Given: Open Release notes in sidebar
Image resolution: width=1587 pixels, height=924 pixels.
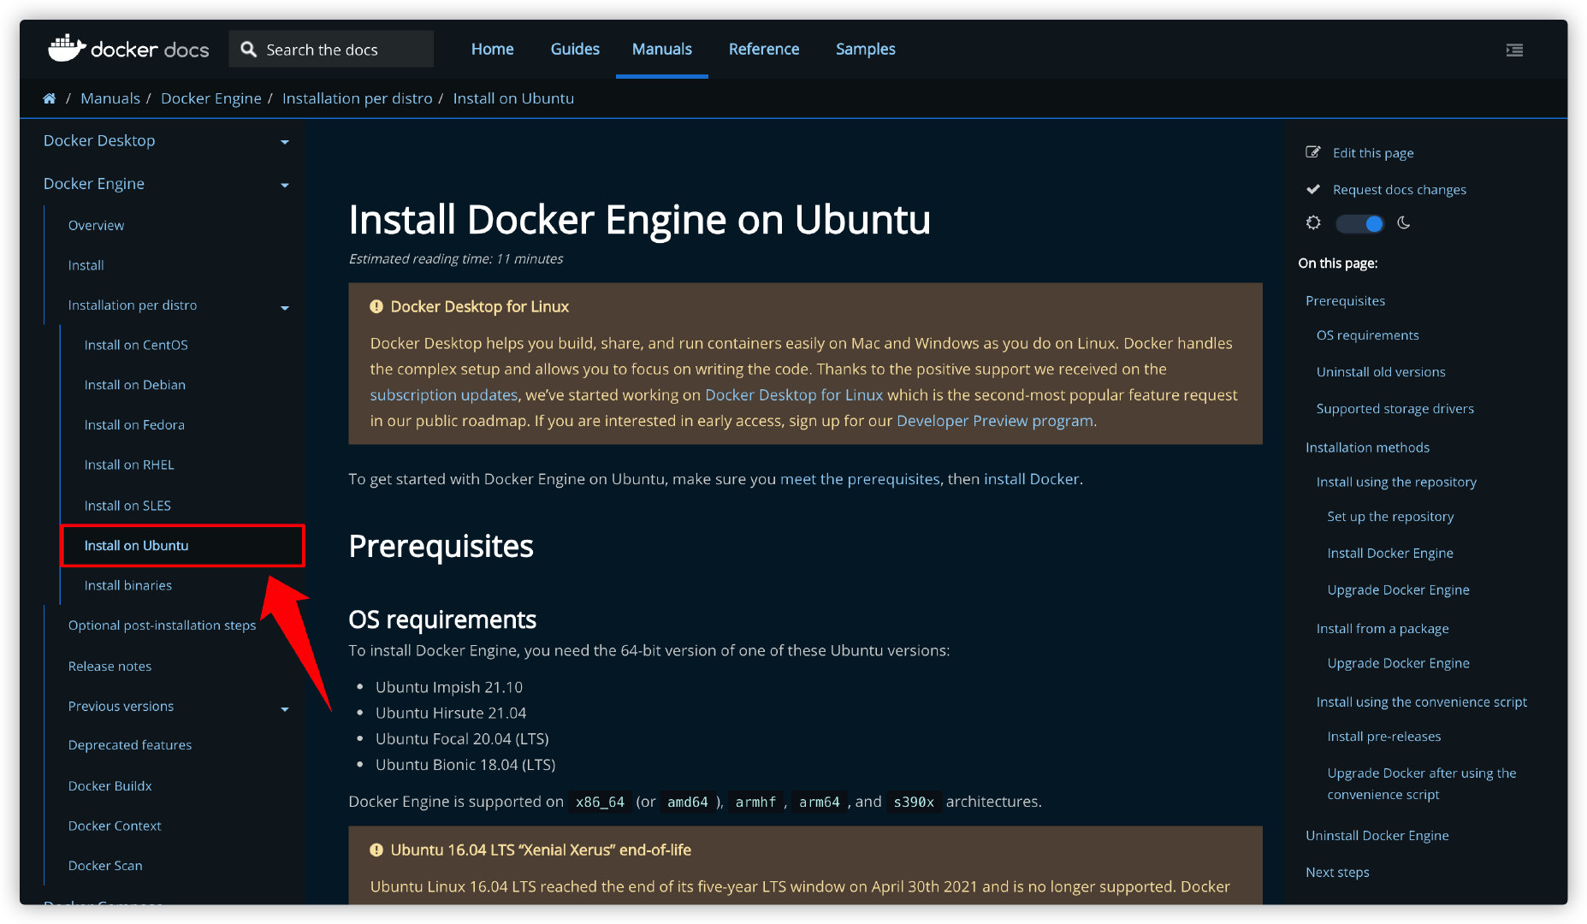Looking at the screenshot, I should point(110,666).
